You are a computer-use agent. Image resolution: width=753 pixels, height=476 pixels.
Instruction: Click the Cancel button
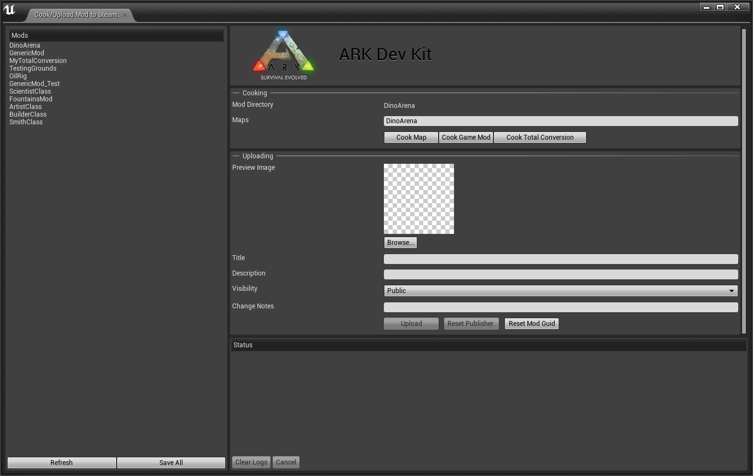click(x=286, y=462)
